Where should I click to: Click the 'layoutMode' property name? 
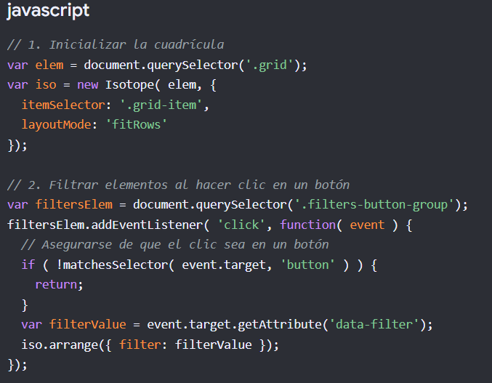click(56, 125)
